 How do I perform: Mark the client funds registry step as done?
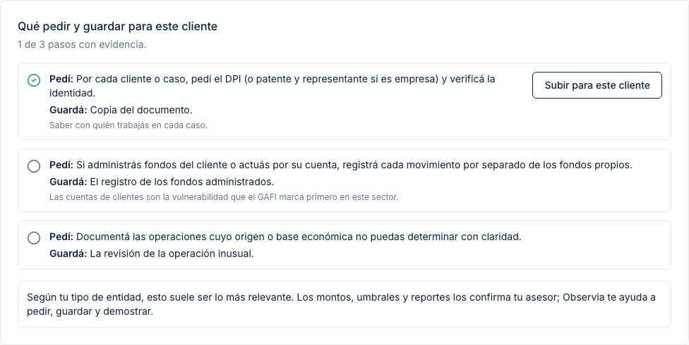click(x=34, y=166)
